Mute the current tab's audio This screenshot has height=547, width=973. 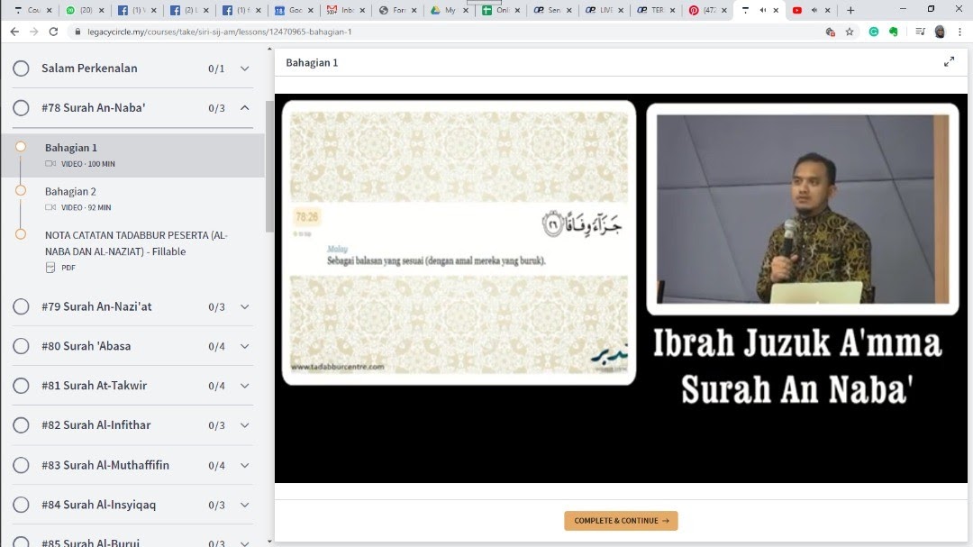[x=763, y=10]
